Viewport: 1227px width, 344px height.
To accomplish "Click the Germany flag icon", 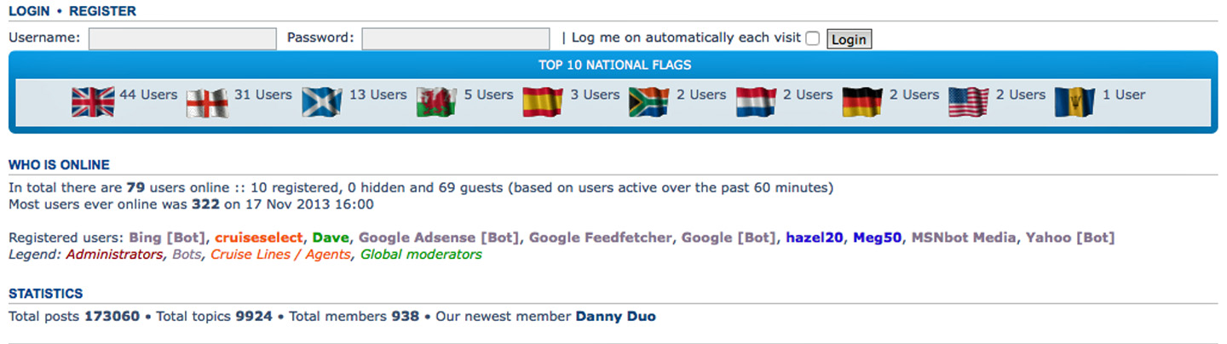I will tap(862, 102).
